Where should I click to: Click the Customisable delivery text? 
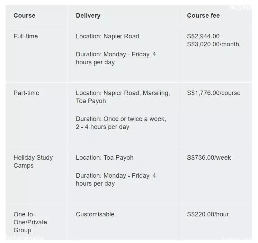95,214
